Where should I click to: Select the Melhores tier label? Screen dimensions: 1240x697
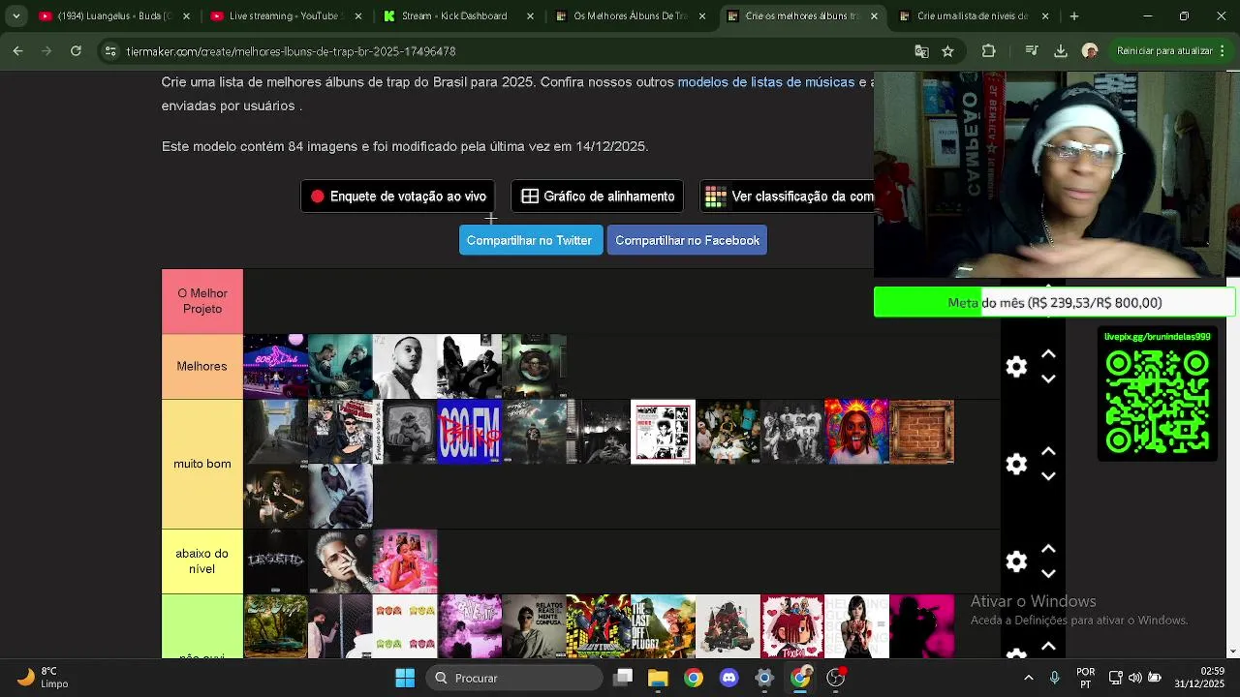point(202,367)
